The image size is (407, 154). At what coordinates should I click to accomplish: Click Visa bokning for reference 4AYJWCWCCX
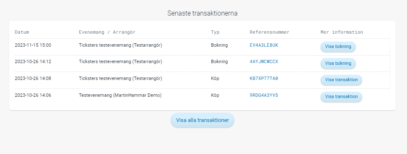tap(338, 64)
